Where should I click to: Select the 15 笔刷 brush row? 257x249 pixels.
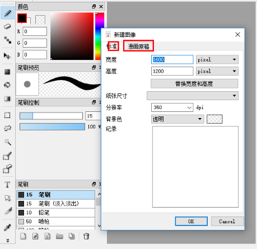click(56, 195)
